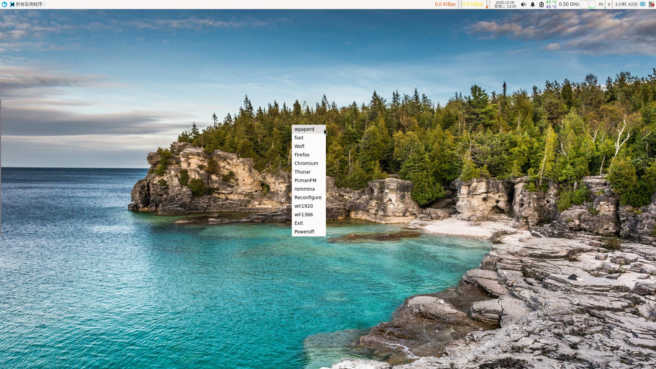The image size is (656, 369).
Task: Open the notification bell
Action: (x=532, y=4)
